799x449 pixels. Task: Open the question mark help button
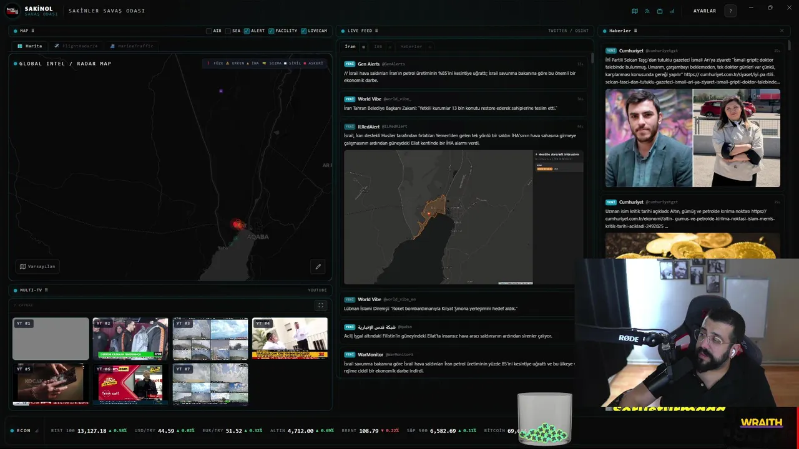pos(730,11)
